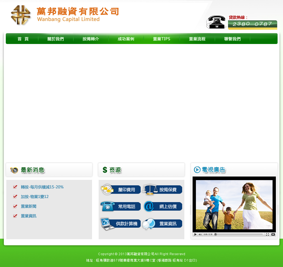Expand the video player pop-up arrow button

pos(273,235)
